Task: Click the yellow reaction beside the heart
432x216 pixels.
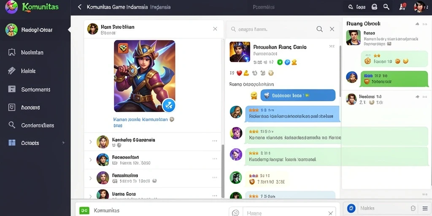Action: click(246, 73)
